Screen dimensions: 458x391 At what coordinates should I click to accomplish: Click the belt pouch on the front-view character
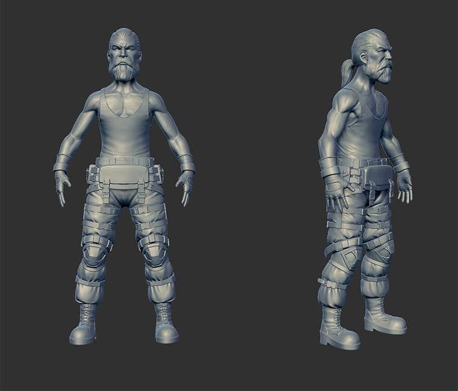(x=124, y=176)
